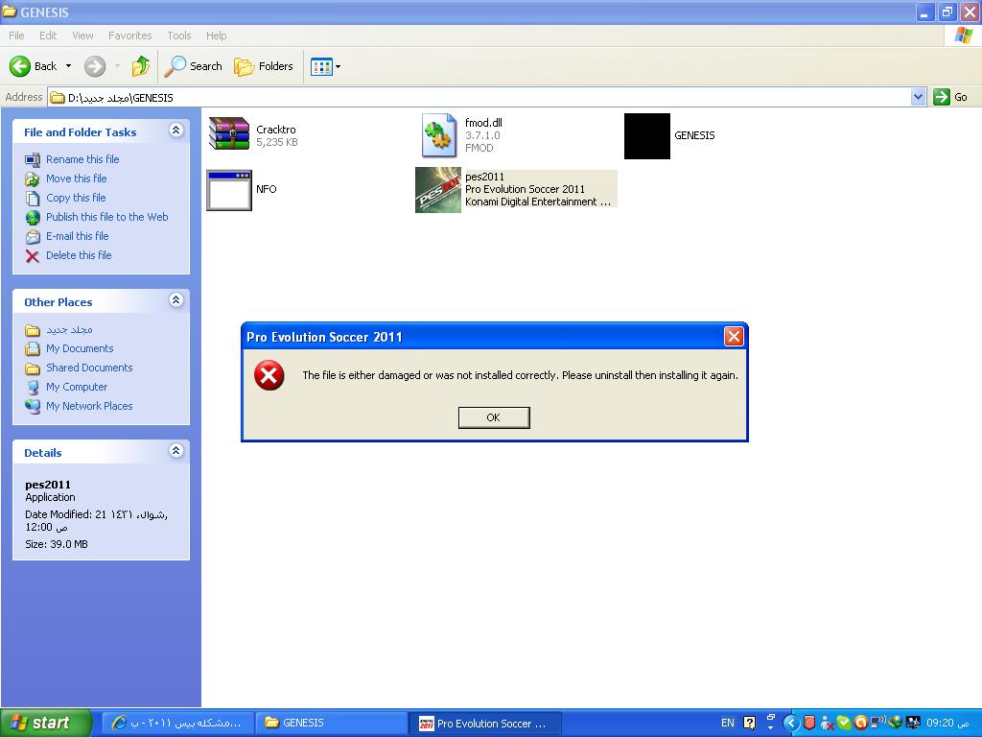Open the Search pane
Screen dimensions: 982x737
click(193, 66)
